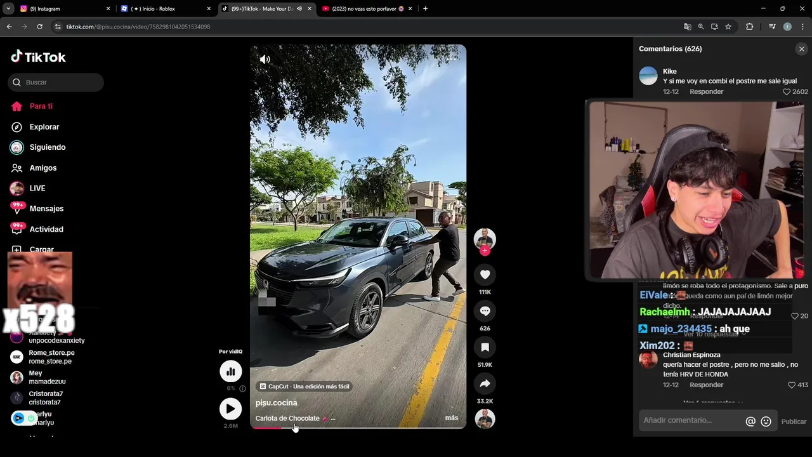Save video with the bookmark icon
This screenshot has height=457, width=812.
485,347
